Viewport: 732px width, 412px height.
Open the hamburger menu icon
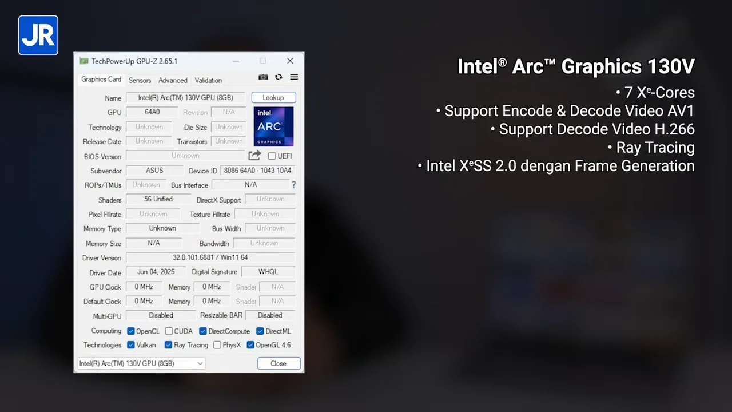[294, 77]
